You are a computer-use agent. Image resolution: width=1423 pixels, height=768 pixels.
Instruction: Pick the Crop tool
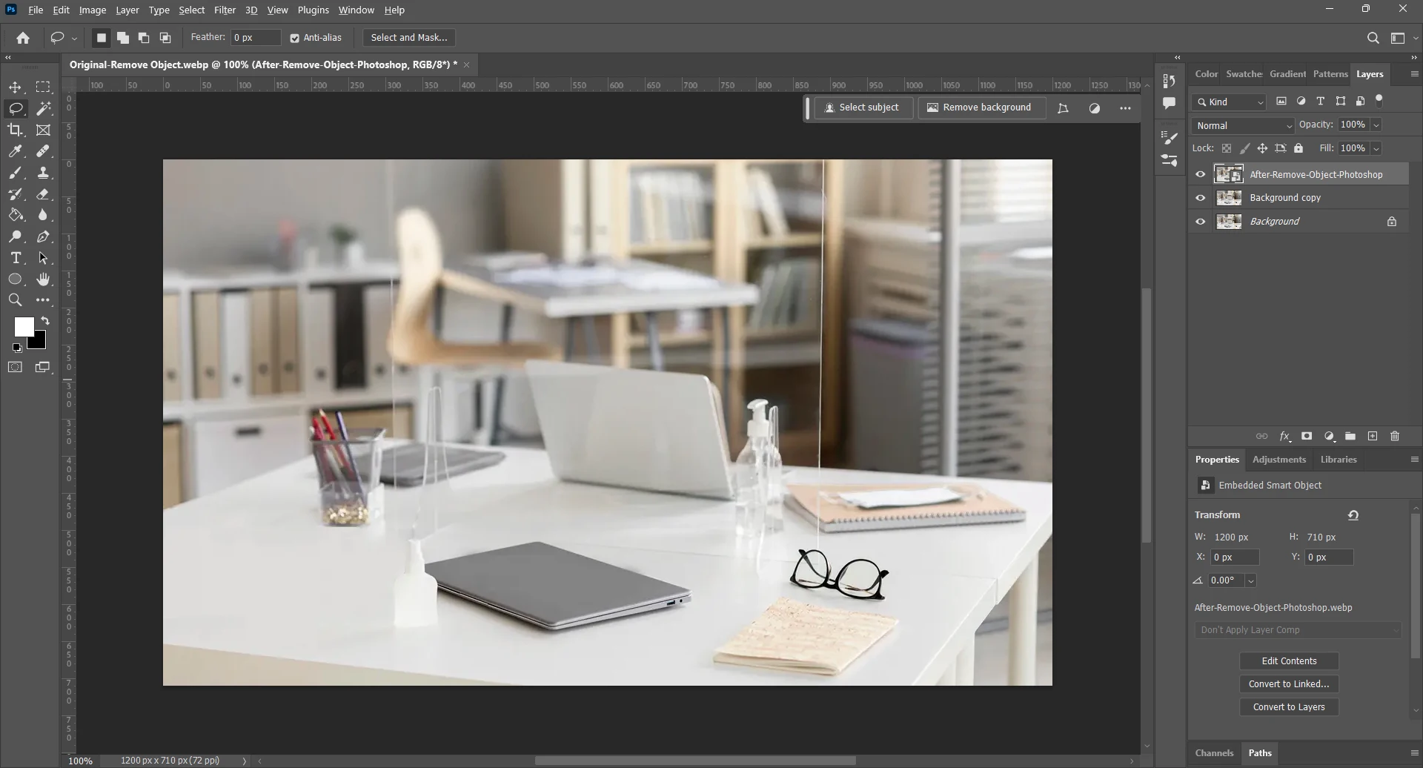point(16,130)
